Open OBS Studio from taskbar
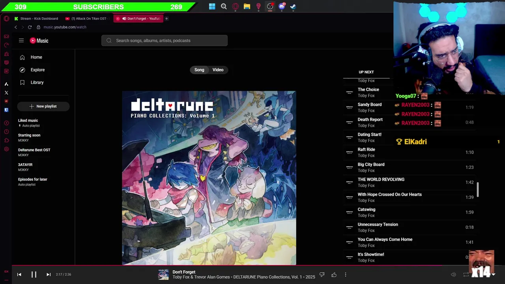 [x=270, y=6]
